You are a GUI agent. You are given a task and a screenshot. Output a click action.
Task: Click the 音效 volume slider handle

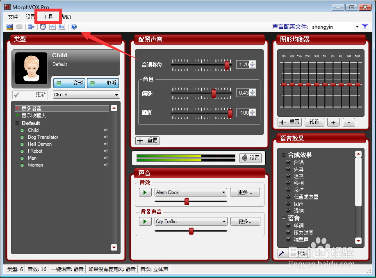(x=187, y=201)
